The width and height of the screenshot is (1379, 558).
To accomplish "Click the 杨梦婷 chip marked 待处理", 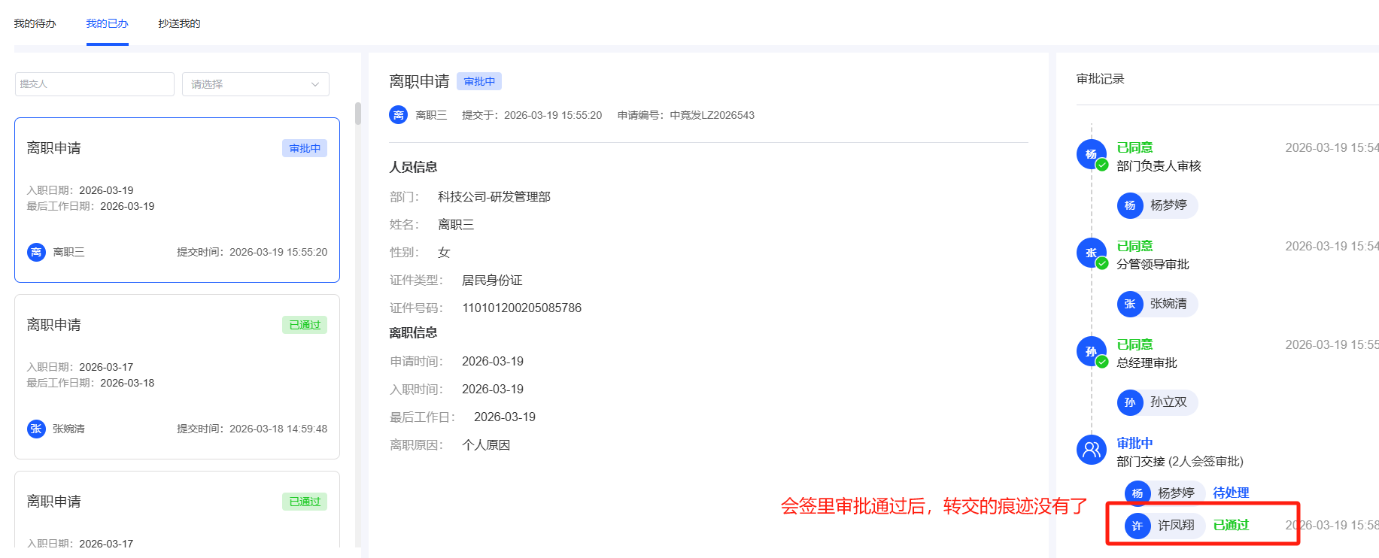I will (1165, 493).
